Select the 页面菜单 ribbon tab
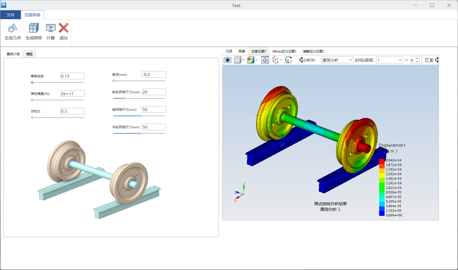 (32, 15)
